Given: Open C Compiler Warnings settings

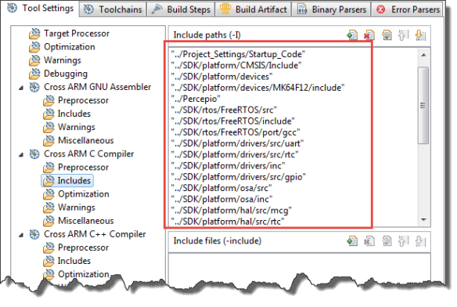Looking at the screenshot, I should pos(69,208).
